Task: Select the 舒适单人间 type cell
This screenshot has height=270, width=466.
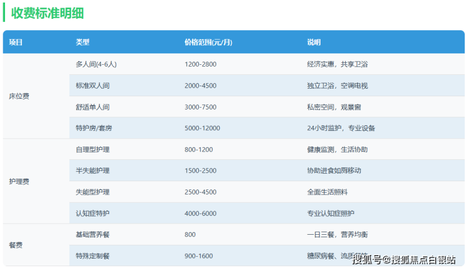Action: tap(93, 107)
